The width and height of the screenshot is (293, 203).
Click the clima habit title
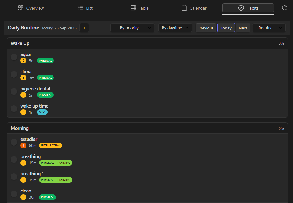[x=26, y=72]
